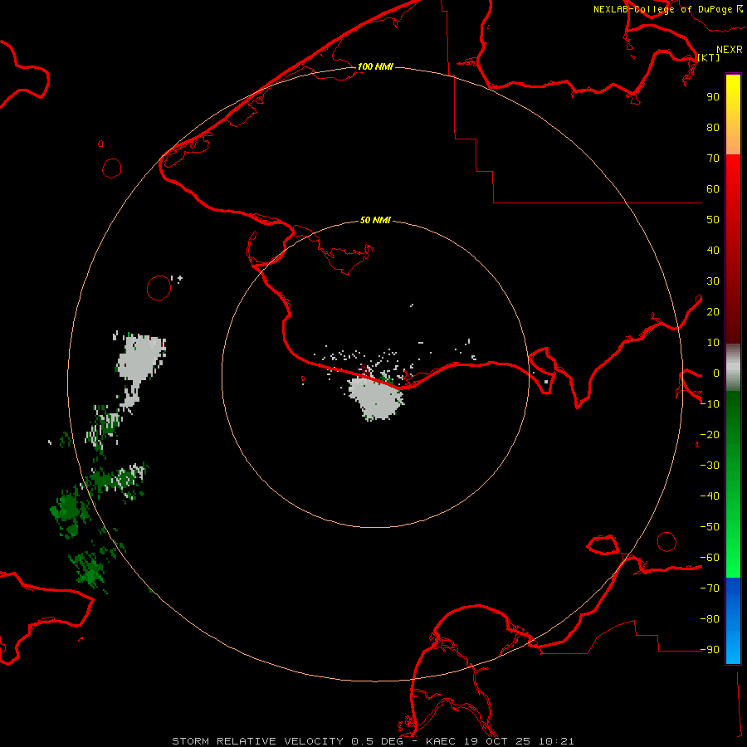Click the 30 value on velocity scale
Image resolution: width=747 pixels, height=747 pixels.
coord(713,281)
